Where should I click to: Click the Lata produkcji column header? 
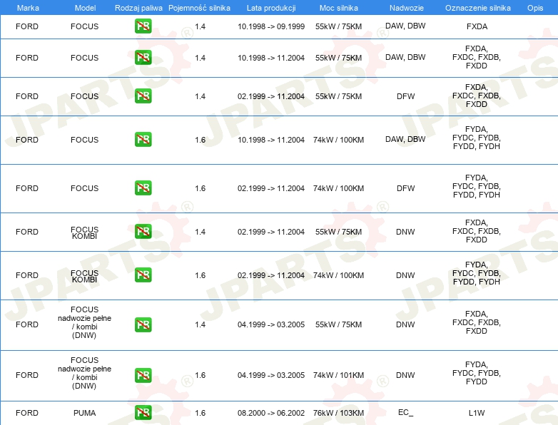coord(271,8)
